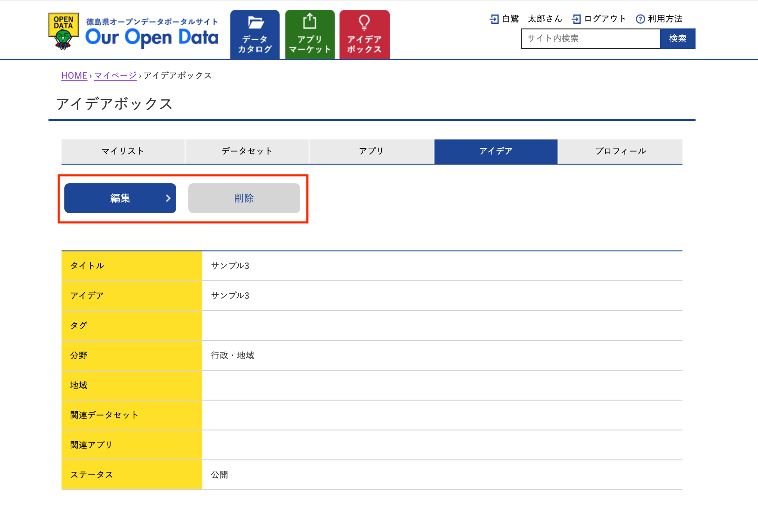758x527 pixels.
Task: Click the アイデア row value サンプル3
Action: pos(230,296)
